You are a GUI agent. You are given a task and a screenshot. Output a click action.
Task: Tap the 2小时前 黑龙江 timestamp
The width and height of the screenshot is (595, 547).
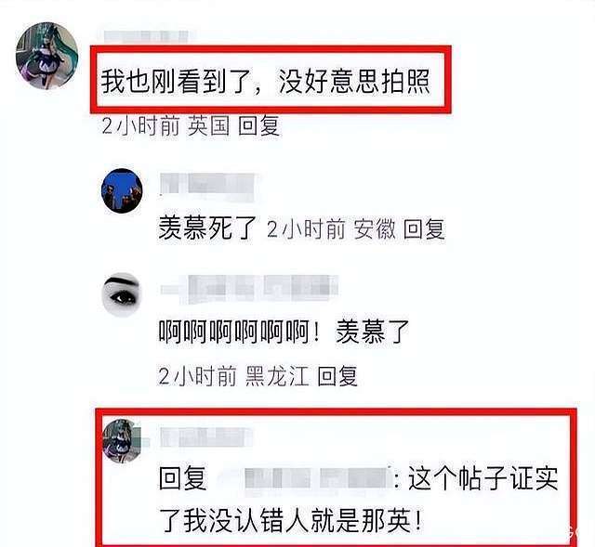233,376
